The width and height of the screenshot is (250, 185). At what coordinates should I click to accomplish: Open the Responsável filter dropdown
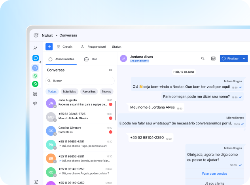pos(93,46)
